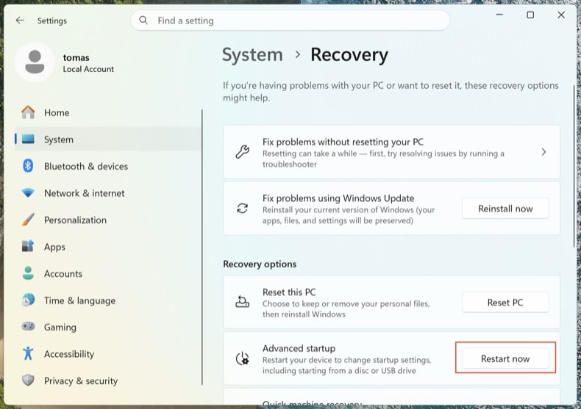Go to Personalization settings

[108, 220]
